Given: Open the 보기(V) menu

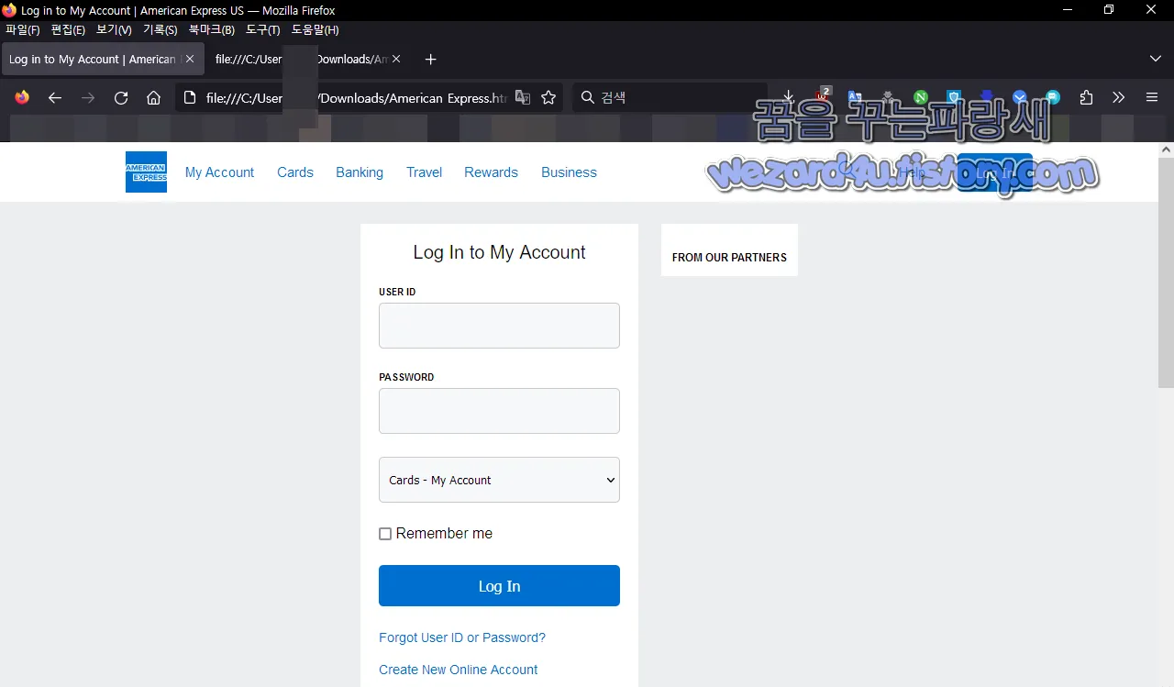Looking at the screenshot, I should click(114, 30).
